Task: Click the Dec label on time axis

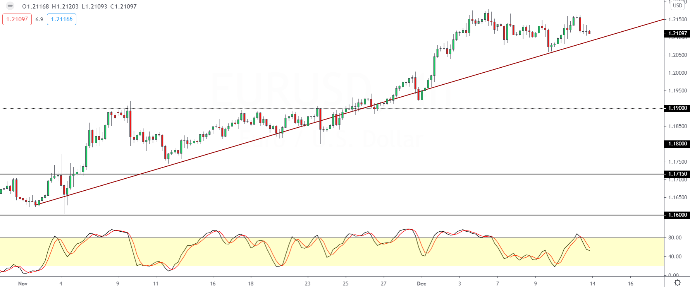Action: click(422, 284)
